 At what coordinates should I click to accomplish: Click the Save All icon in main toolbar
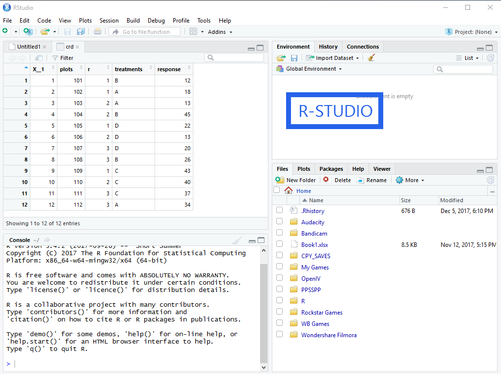point(81,31)
